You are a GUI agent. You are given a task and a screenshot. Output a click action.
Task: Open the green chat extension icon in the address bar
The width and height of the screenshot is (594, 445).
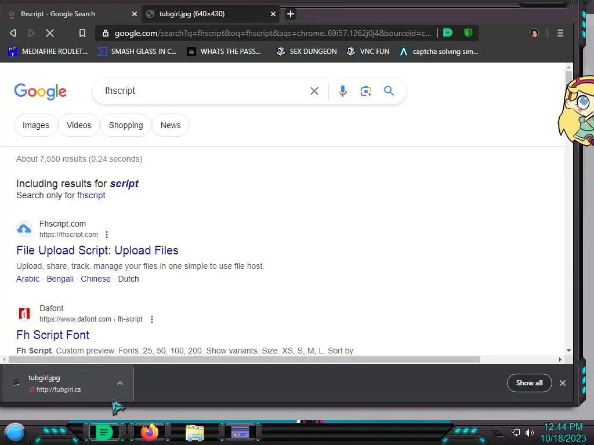(x=448, y=33)
